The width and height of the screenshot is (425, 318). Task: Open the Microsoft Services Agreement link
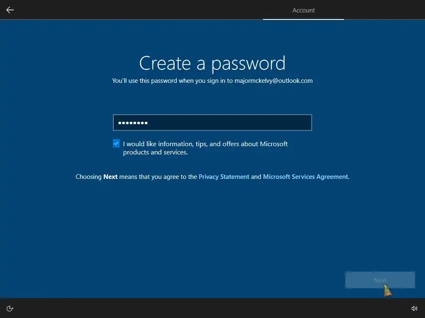306,176
